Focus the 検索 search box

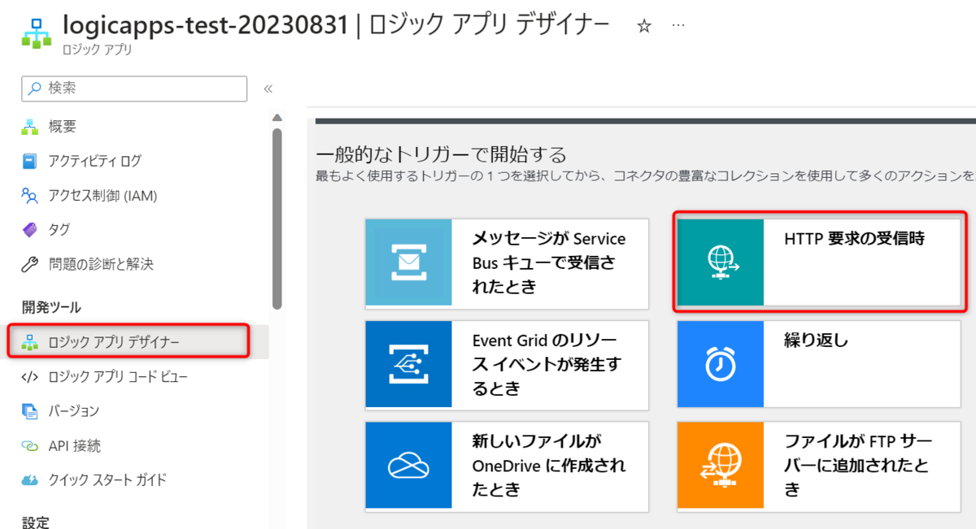tap(134, 89)
